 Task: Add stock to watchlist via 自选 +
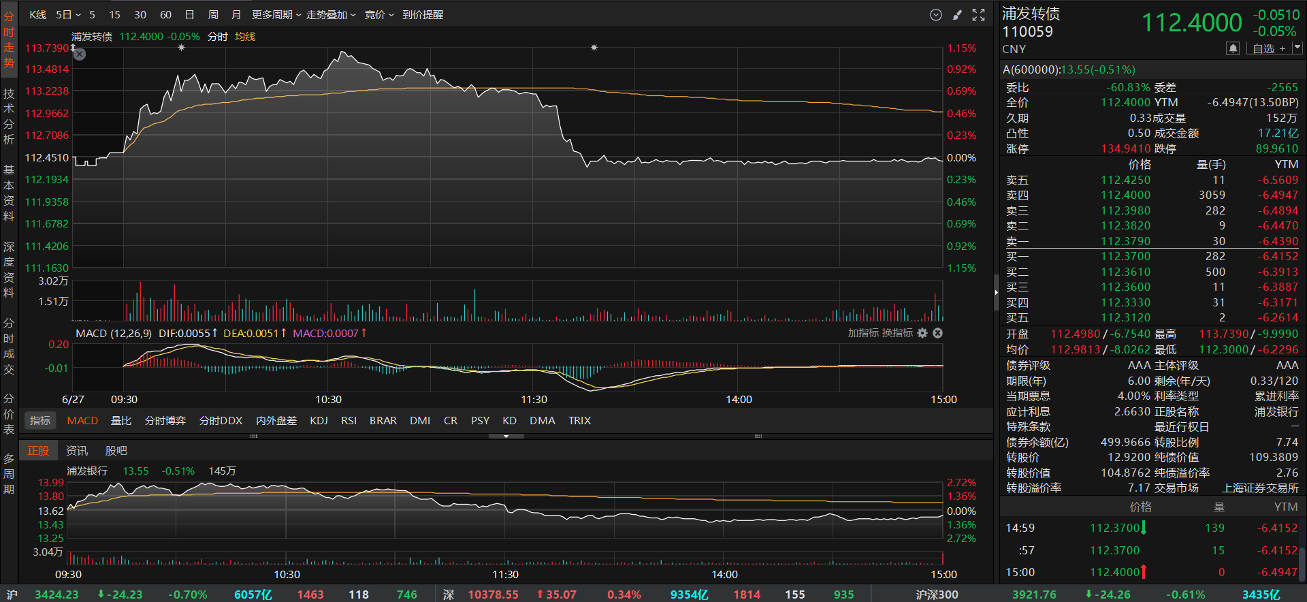[1269, 48]
